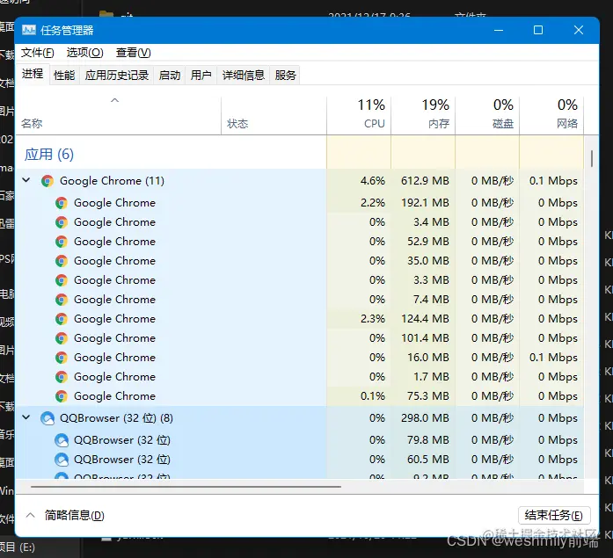This screenshot has width=613, height=558.
Task: Close the Task Manager window
Action: point(579,30)
